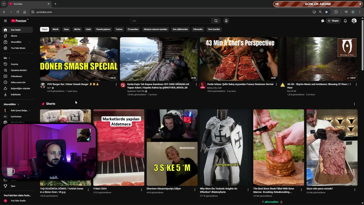
Task: Open options for Perde Arkası video
Action: [276, 85]
